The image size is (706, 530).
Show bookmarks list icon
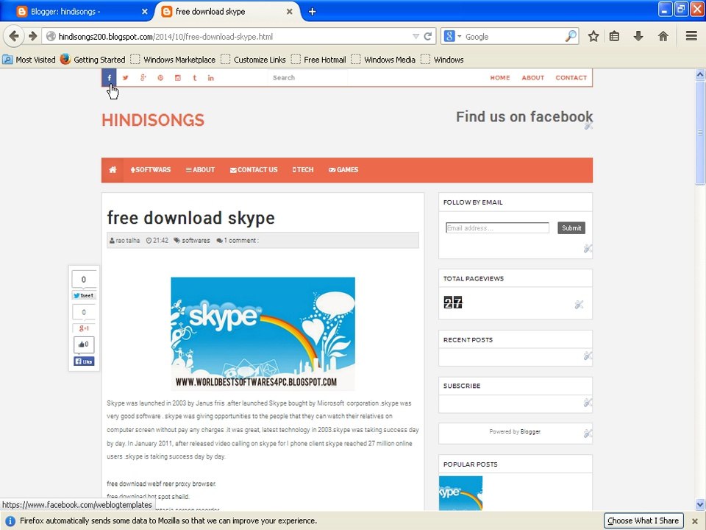tap(614, 36)
